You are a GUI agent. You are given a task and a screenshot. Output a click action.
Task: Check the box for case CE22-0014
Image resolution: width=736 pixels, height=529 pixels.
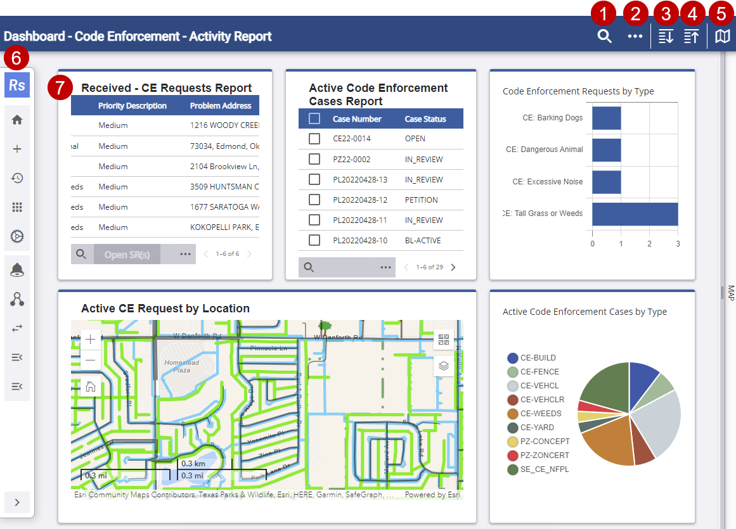pos(314,139)
